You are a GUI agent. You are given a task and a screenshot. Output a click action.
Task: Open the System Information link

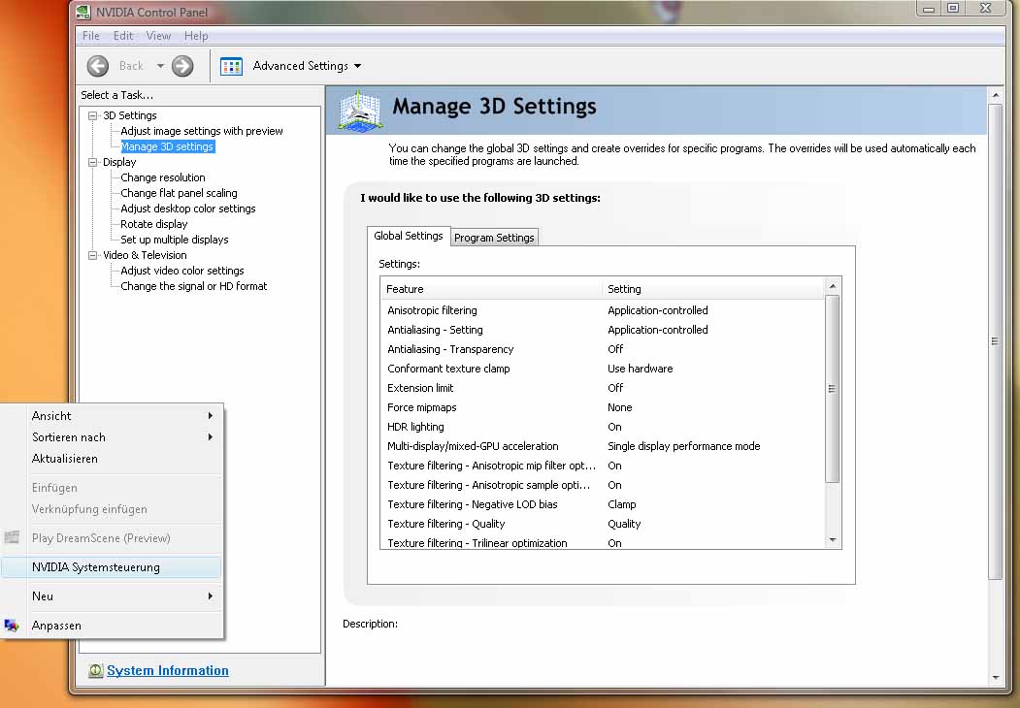168,670
